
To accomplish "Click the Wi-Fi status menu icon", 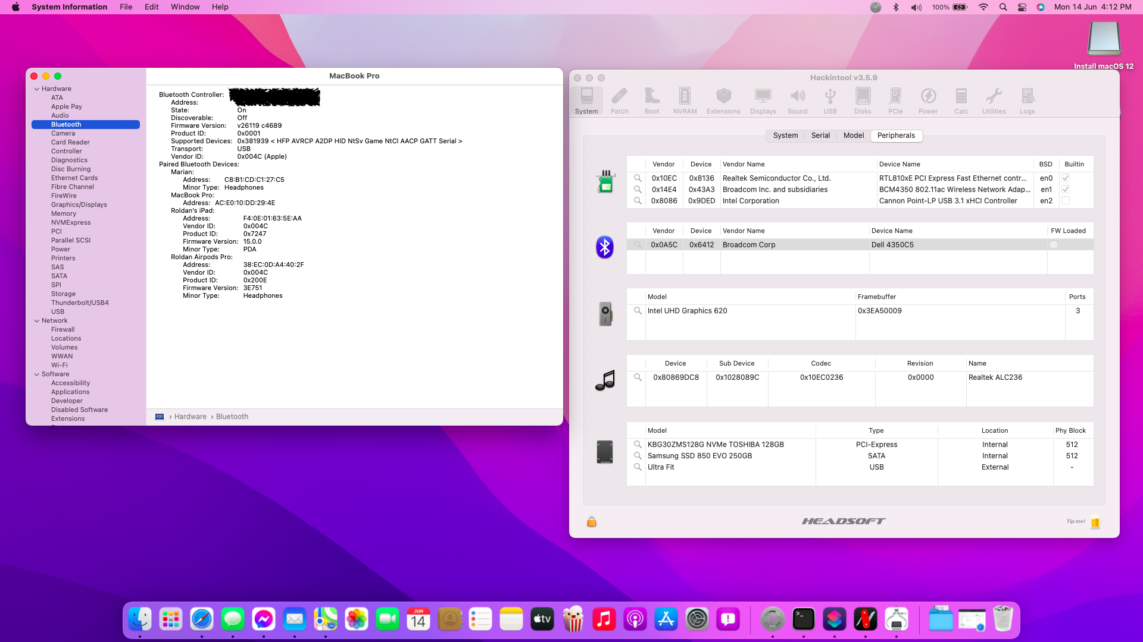I will (x=983, y=7).
